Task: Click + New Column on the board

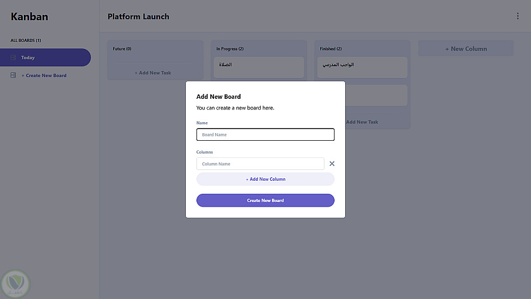Action: [x=466, y=49]
